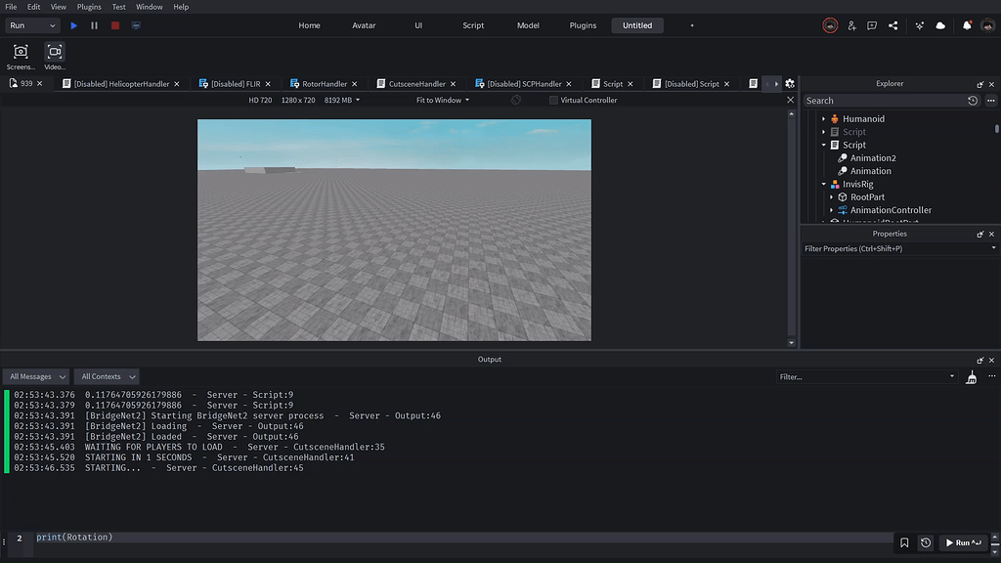Pause the running simulation
Screen dimensions: 1001x563
click(95, 25)
